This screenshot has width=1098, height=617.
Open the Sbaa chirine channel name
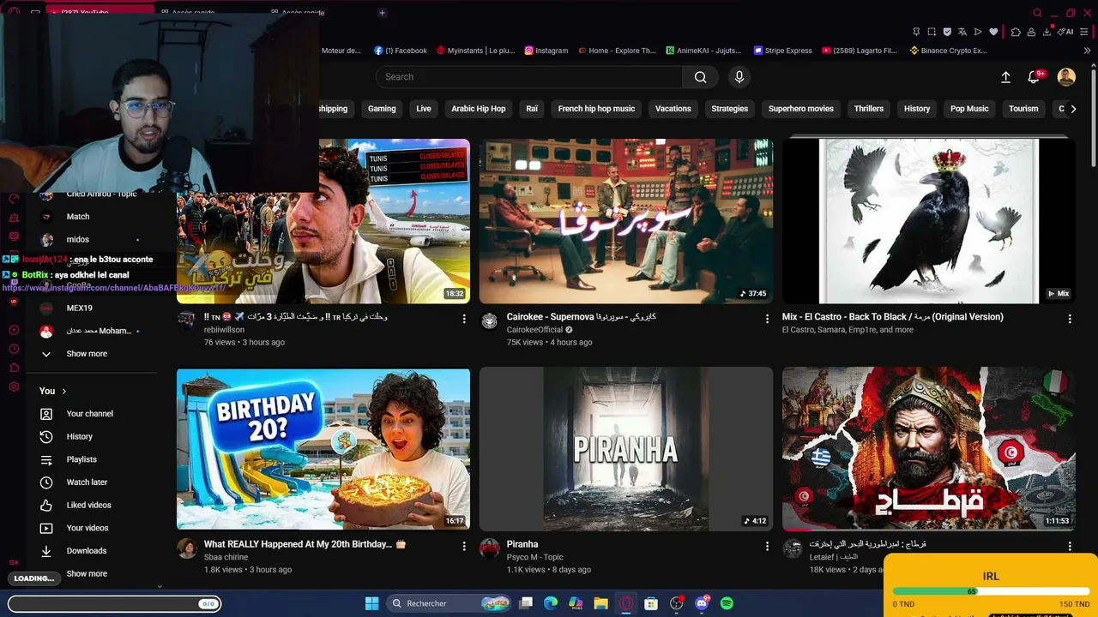point(226,557)
